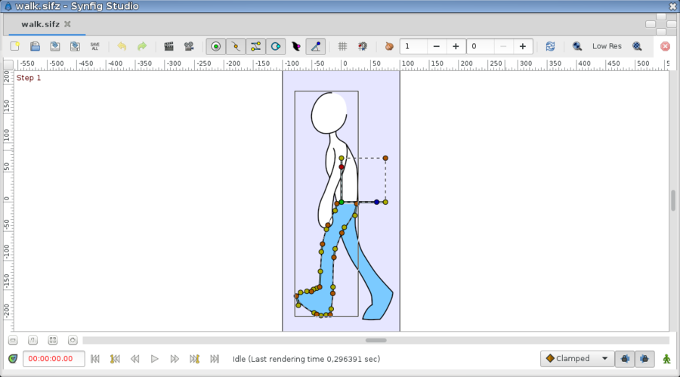Toggle the green shield icon beside the time field

point(13,359)
